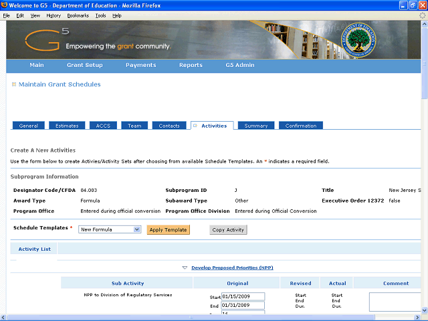Click the Formula award type value

coord(90,201)
